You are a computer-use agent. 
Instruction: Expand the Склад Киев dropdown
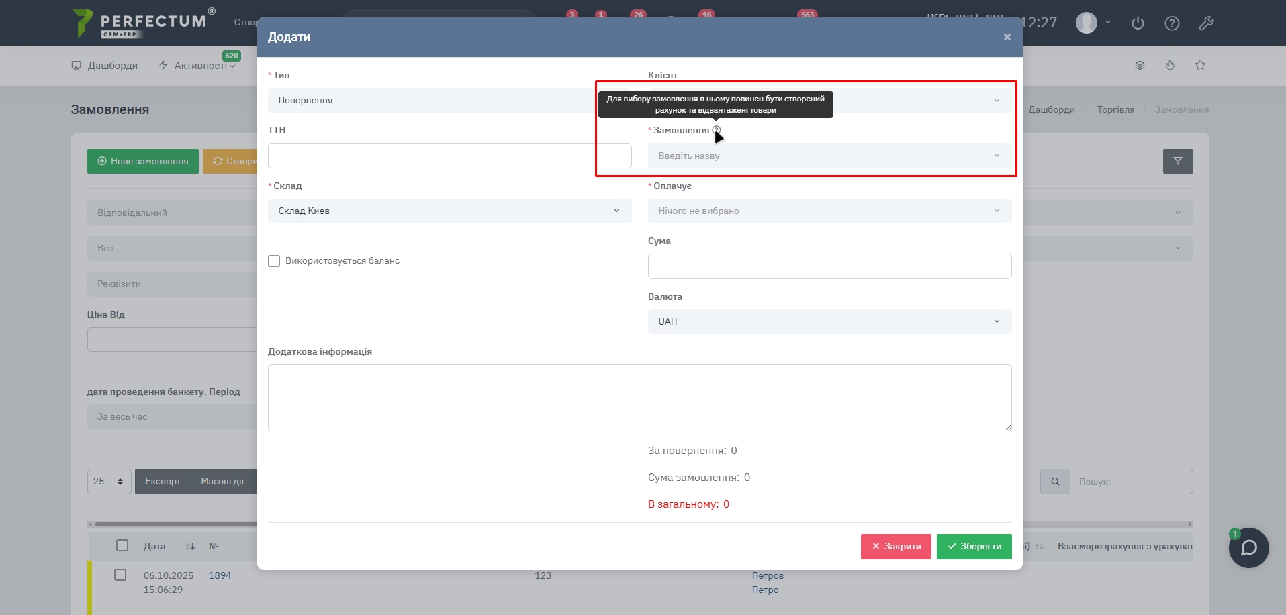(x=449, y=211)
